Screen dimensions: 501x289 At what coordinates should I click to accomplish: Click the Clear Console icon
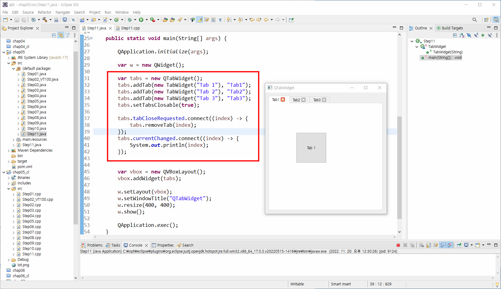pos(421,245)
